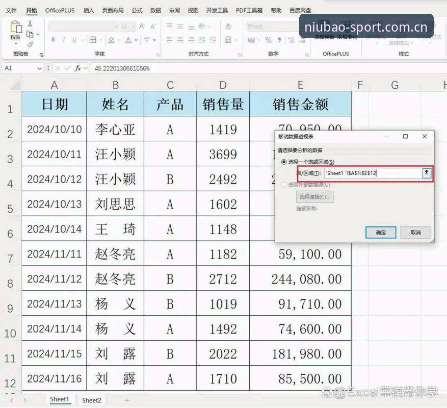Viewport: 447px width, 408px height.
Task: Select the '选择一个表或区域' radio option
Action: pyautogui.click(x=284, y=162)
